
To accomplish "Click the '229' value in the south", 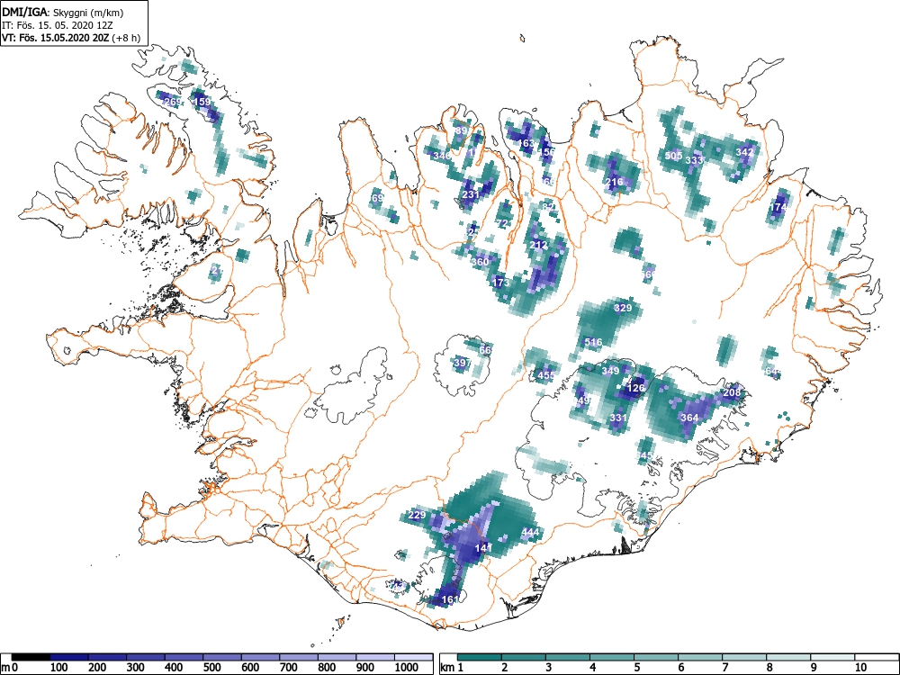I will point(417,515).
